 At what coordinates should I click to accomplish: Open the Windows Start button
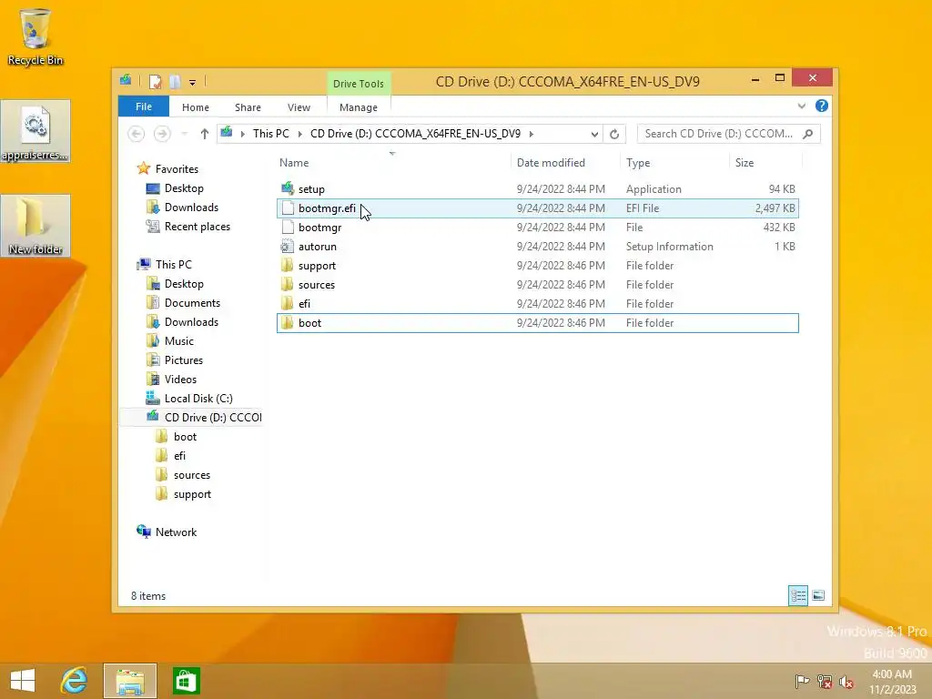point(23,681)
